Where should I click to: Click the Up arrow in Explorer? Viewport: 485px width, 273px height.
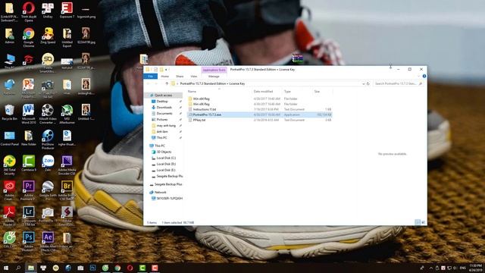(167, 83)
